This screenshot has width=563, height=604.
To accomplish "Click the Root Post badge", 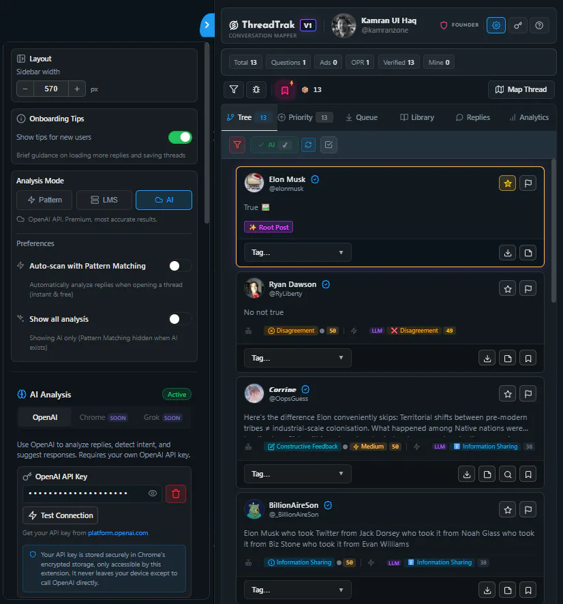I will (269, 227).
